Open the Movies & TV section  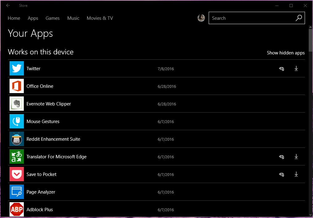(100, 18)
